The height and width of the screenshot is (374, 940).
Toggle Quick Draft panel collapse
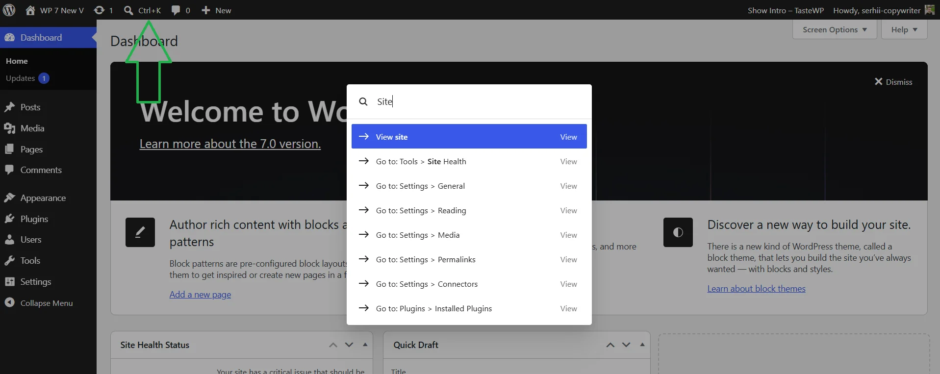point(642,345)
